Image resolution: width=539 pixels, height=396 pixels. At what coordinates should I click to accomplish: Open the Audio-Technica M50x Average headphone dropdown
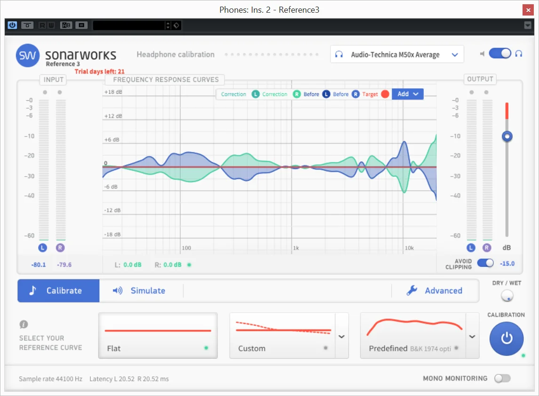(397, 54)
